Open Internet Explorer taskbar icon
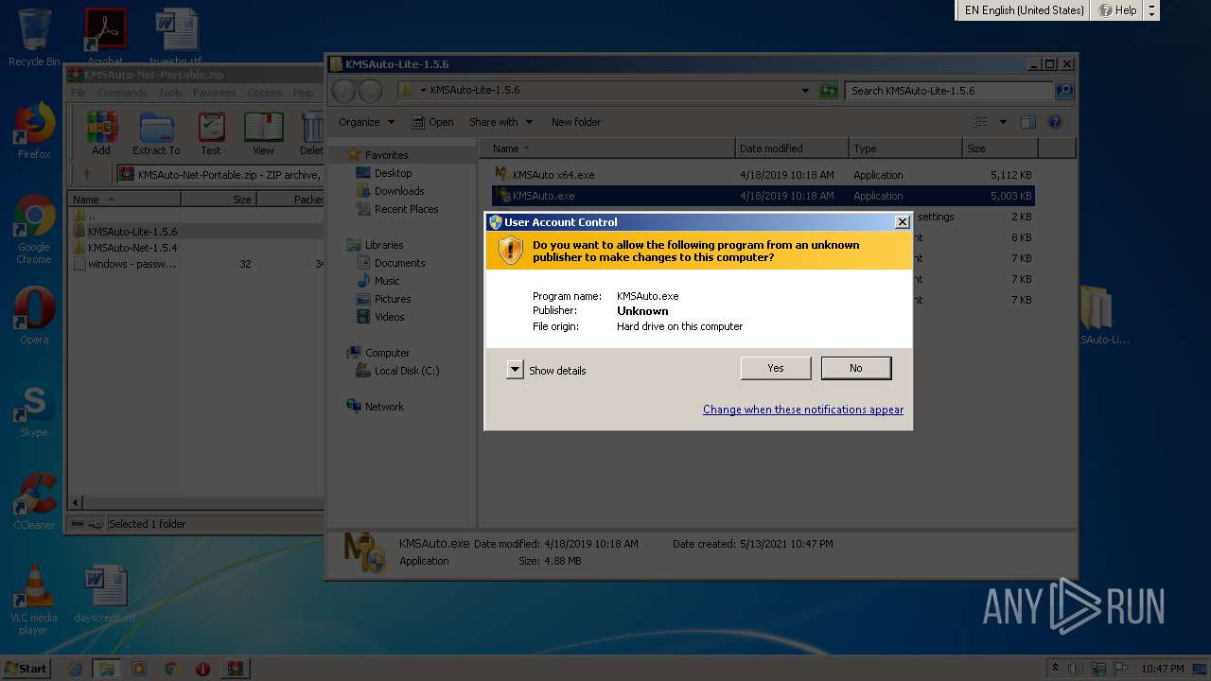 (x=76, y=669)
